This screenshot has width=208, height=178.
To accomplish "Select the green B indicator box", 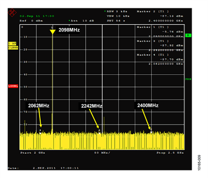I will click(x=188, y=35).
